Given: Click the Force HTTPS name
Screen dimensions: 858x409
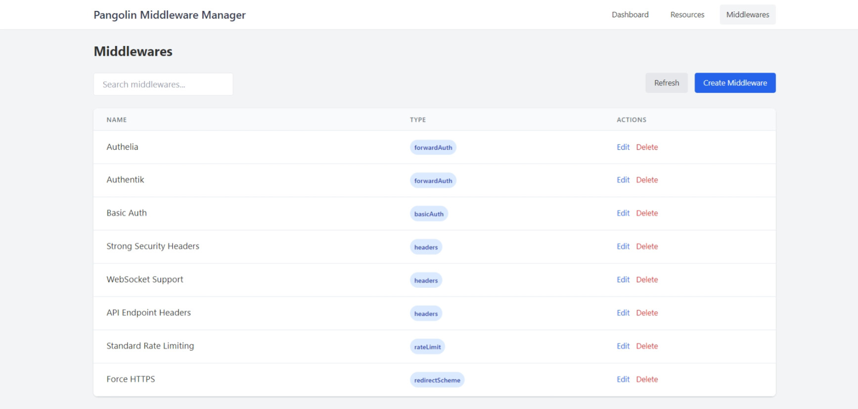Looking at the screenshot, I should [x=131, y=379].
